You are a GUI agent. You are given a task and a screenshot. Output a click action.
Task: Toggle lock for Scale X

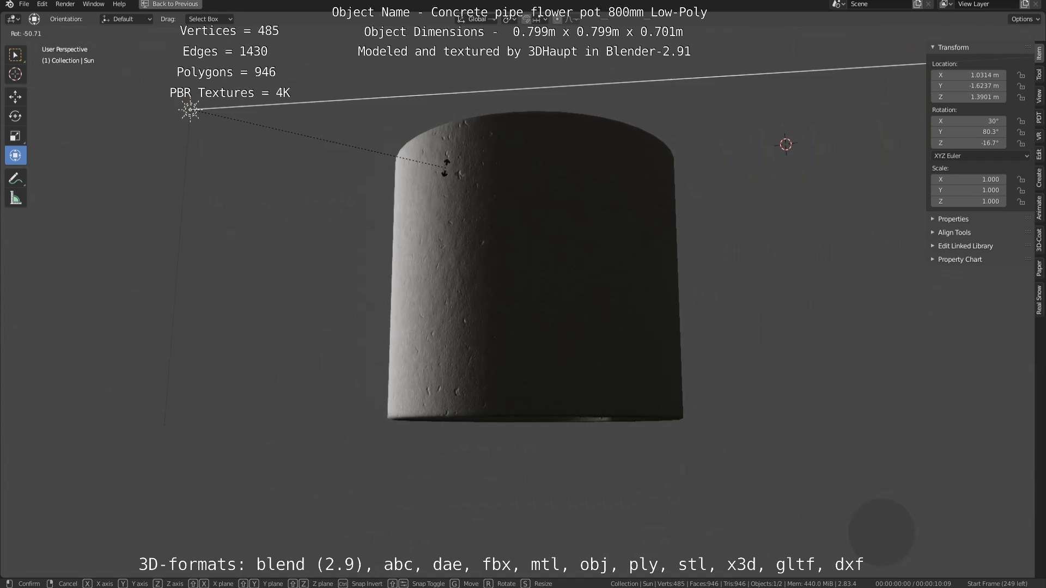coord(1021,179)
